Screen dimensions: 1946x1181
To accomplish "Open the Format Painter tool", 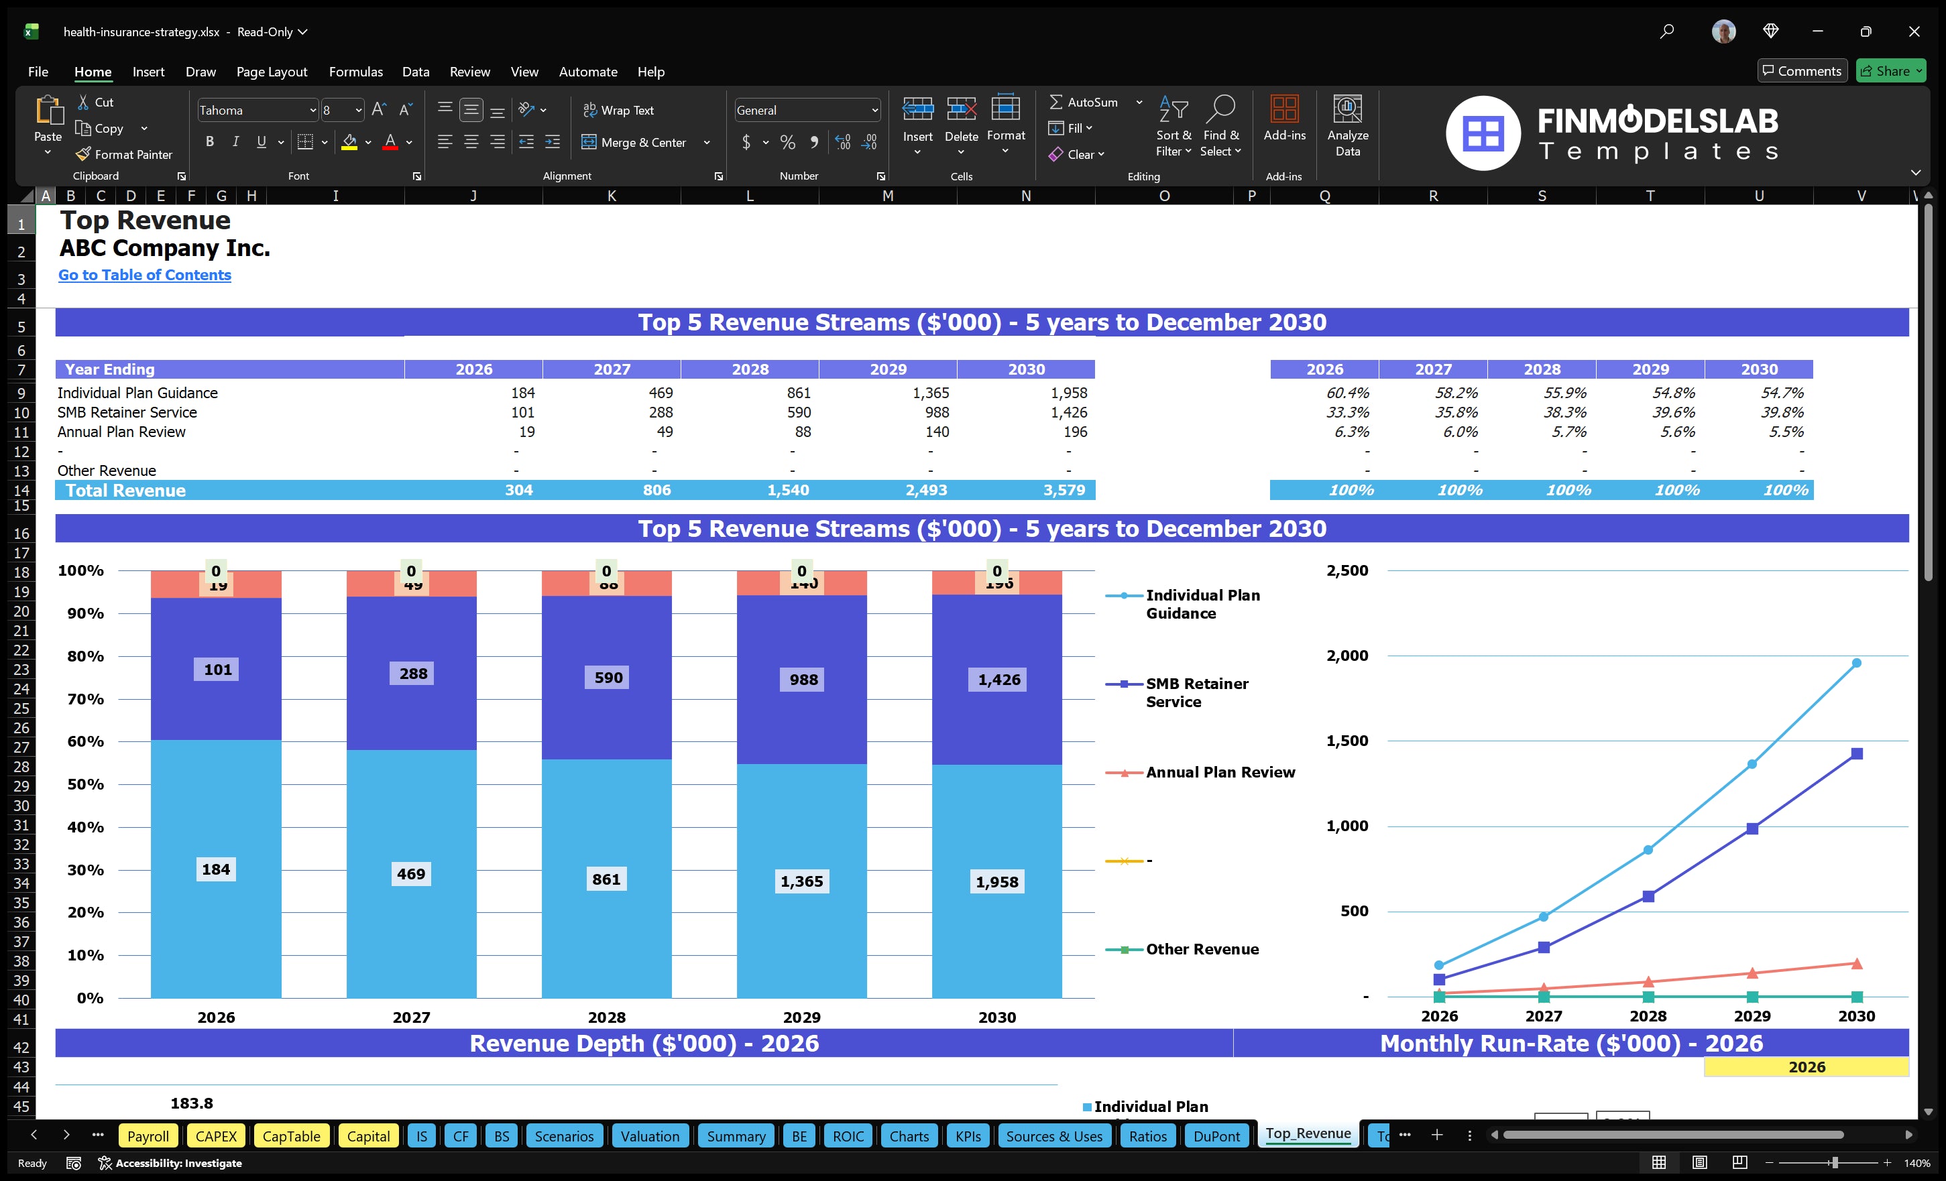I will 124,154.
